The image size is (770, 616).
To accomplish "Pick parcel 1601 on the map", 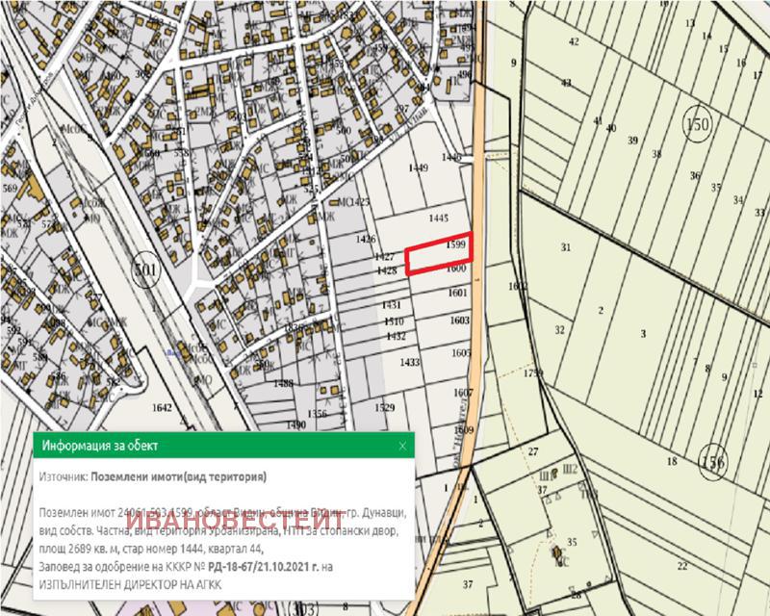I will (457, 292).
